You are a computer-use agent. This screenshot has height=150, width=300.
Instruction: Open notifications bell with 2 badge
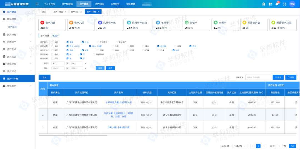tap(277, 4)
